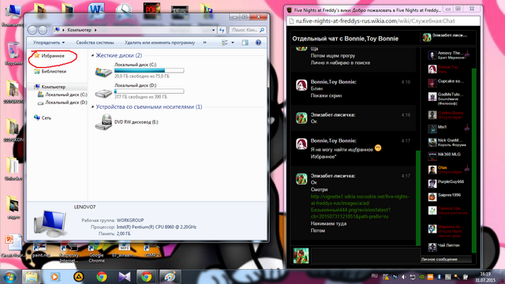This screenshot has height=284, width=505.
Task: Click Paint palette icon on the taskbar
Action: [170, 277]
